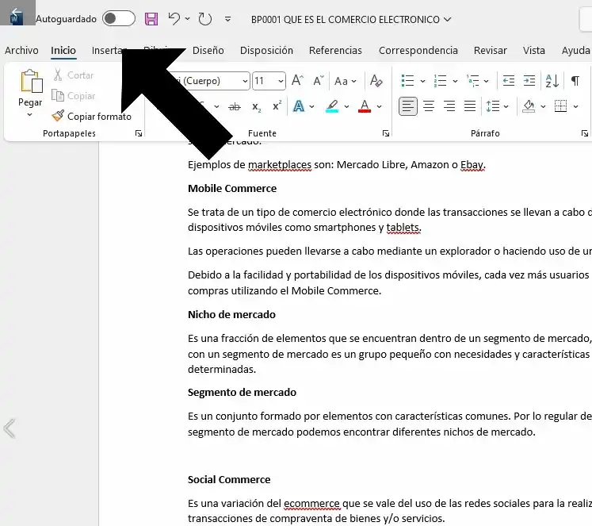
Task: Increase font size with grow-font icon
Action: 297,80
